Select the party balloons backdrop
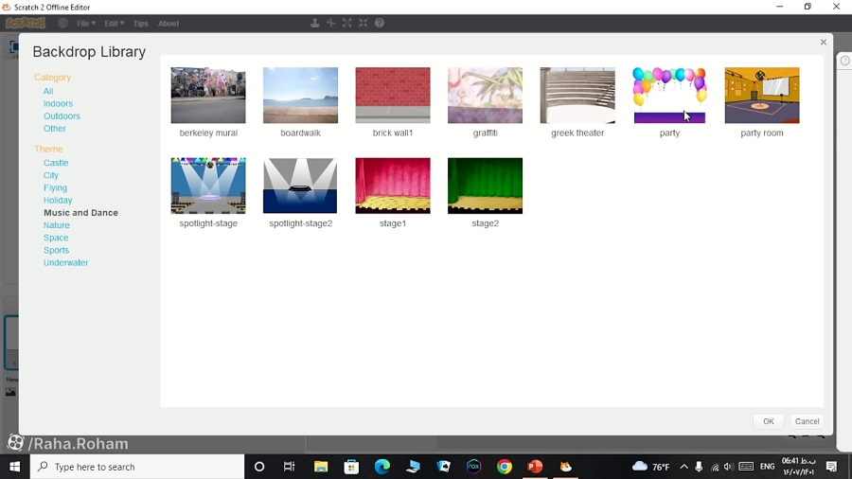 [x=669, y=96]
